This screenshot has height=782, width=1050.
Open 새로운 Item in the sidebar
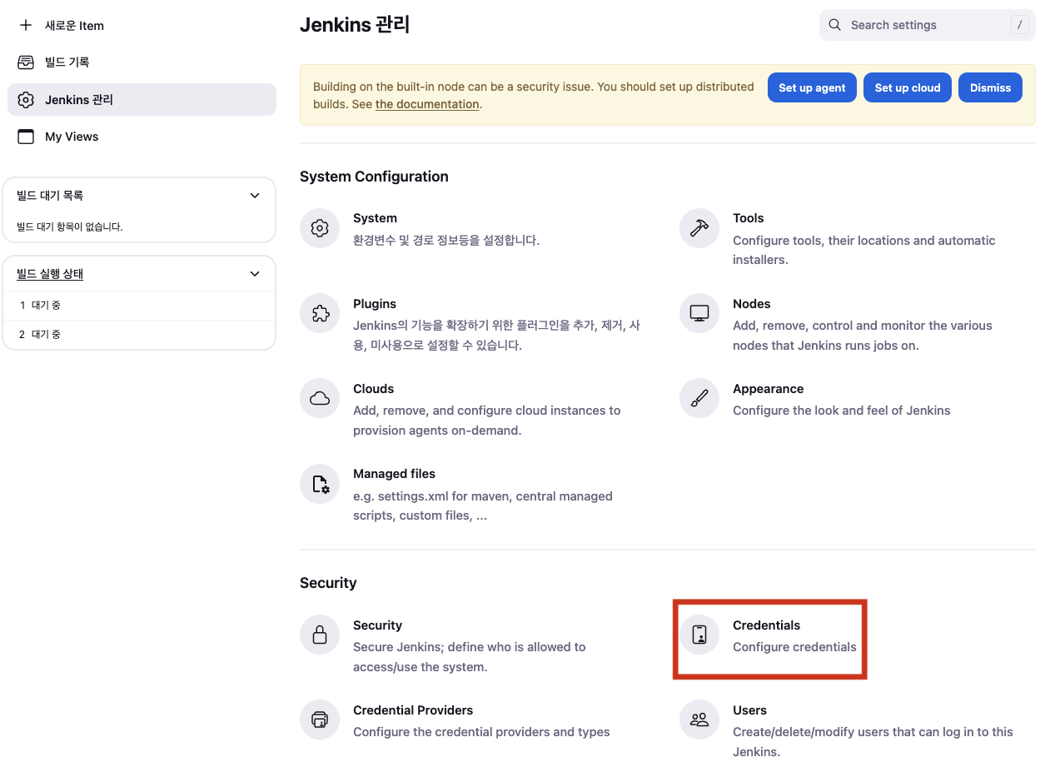[142, 25]
